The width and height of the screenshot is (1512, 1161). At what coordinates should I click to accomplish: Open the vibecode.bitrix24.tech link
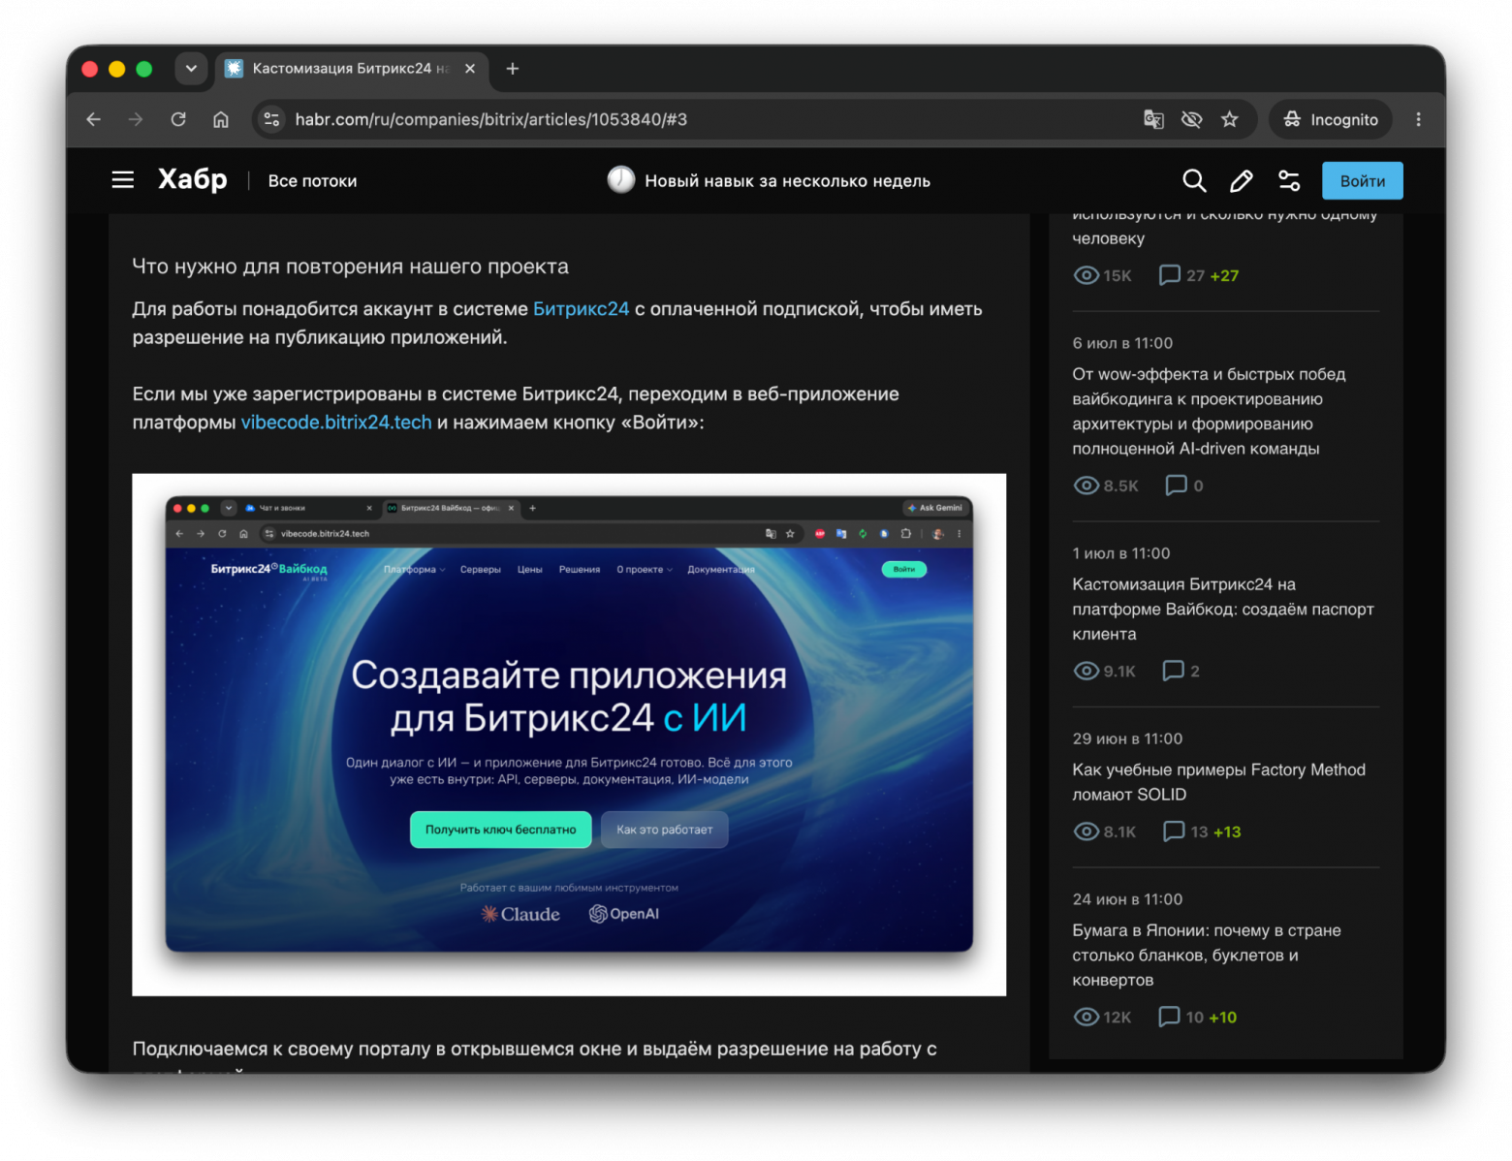pyautogui.click(x=336, y=423)
